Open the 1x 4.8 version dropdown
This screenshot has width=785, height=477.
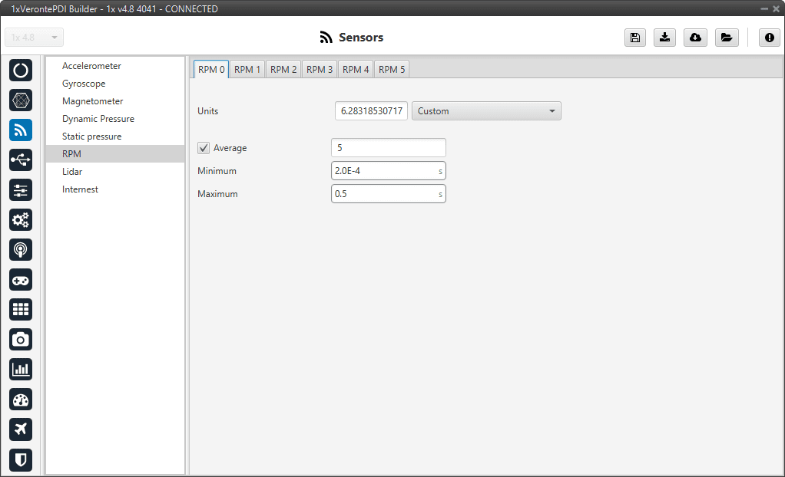pos(35,38)
